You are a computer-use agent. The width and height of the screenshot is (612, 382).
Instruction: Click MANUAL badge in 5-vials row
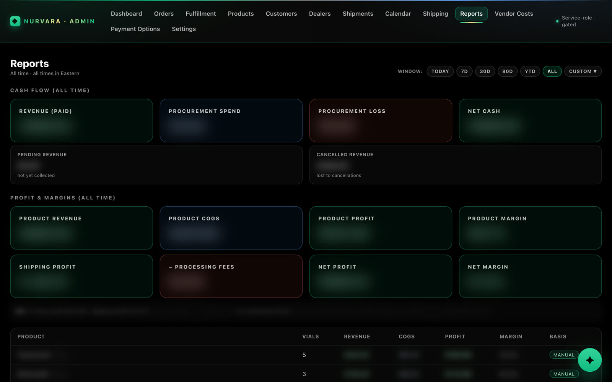tap(564, 355)
